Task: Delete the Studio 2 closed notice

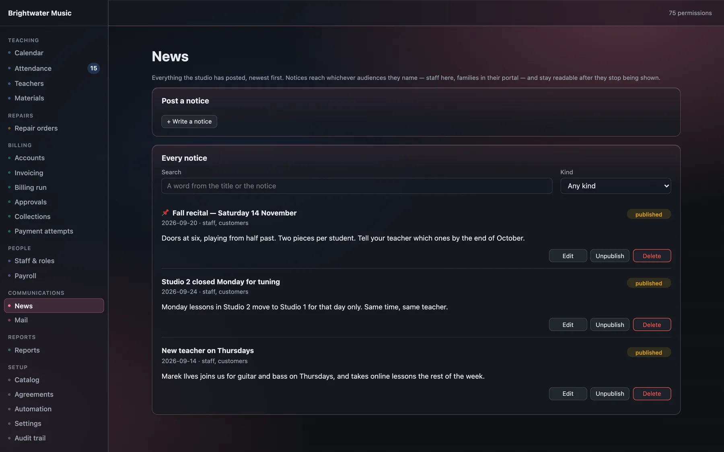Action: click(652, 324)
